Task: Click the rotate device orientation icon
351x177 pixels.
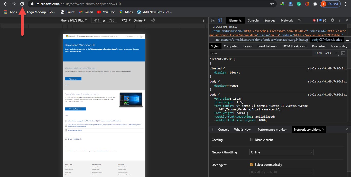Action: click(153, 20)
